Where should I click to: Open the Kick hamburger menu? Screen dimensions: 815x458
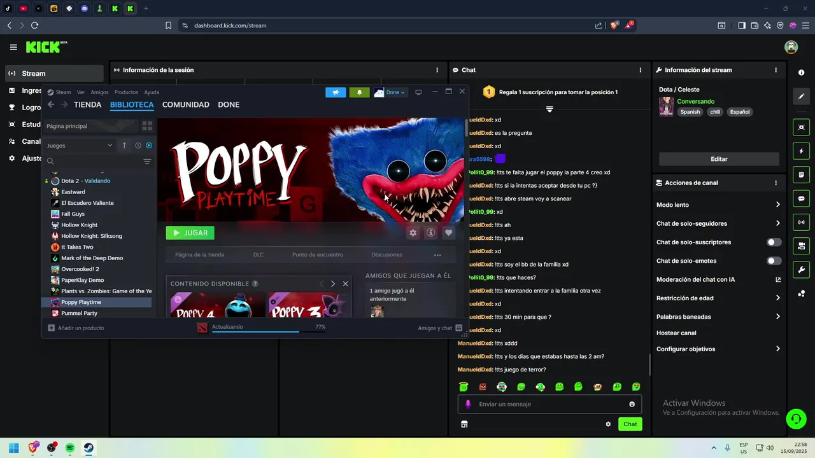[x=13, y=47]
